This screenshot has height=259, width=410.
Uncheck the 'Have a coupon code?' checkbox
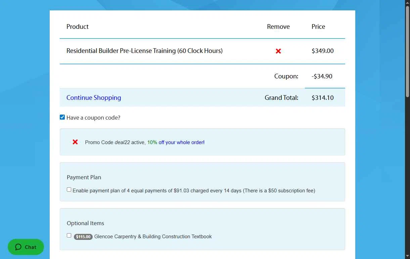coord(62,117)
